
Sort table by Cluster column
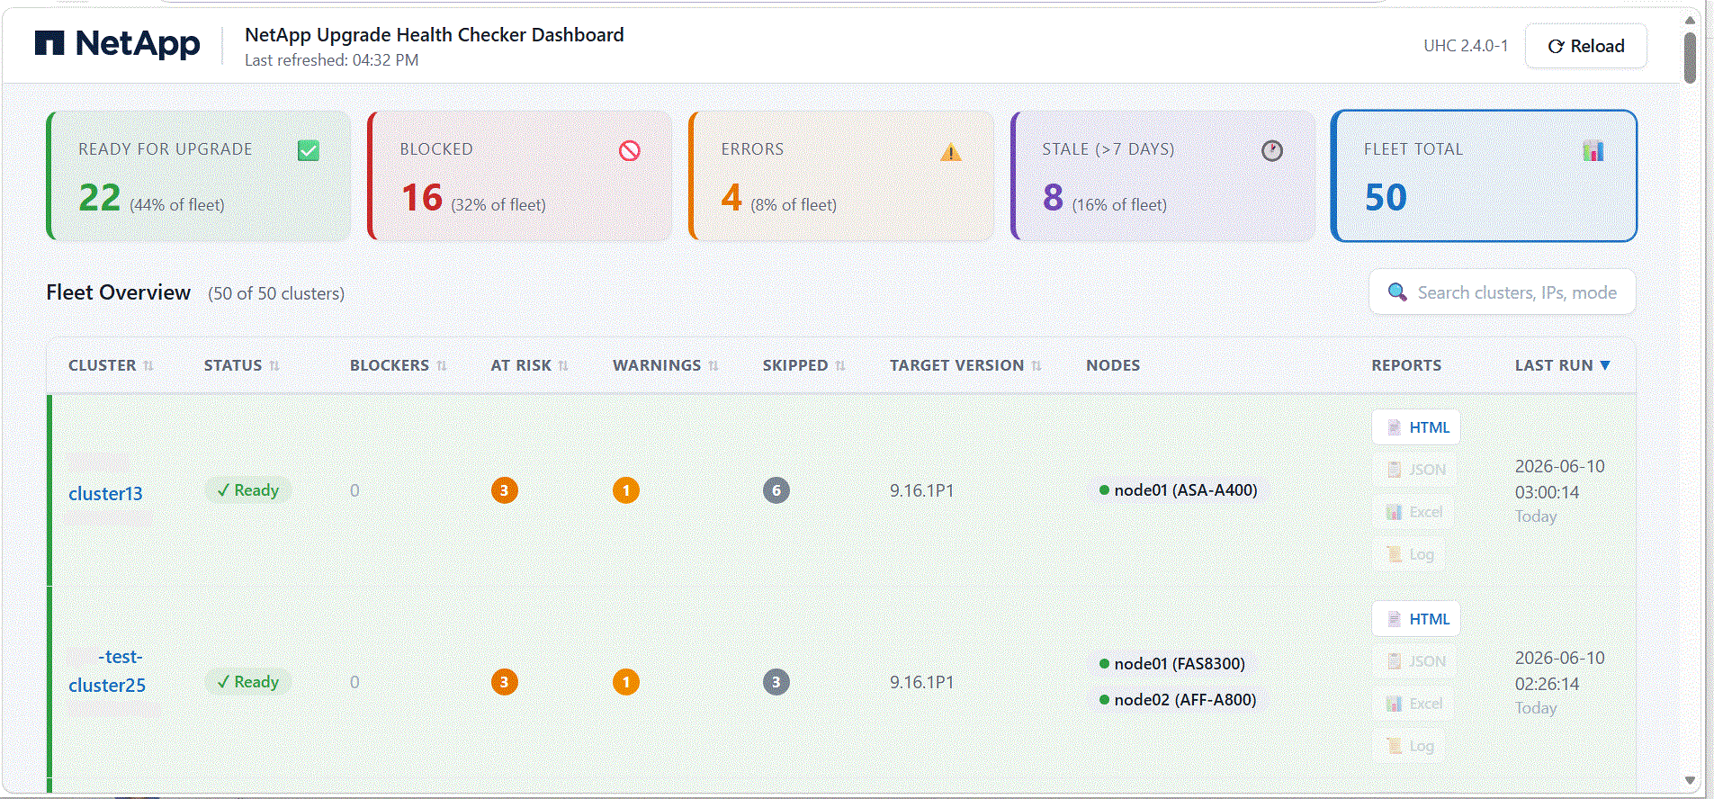point(111,365)
